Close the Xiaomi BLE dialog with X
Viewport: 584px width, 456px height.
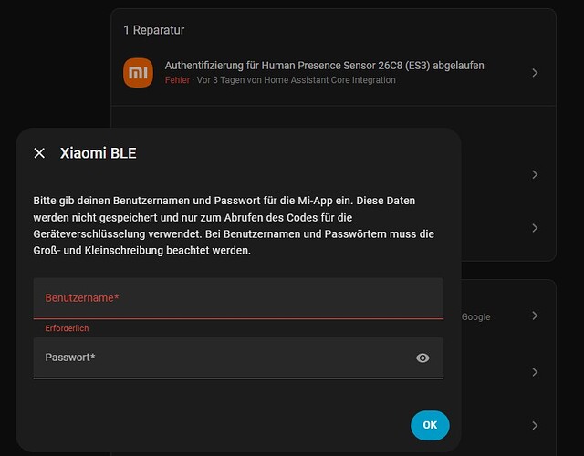[x=39, y=153]
